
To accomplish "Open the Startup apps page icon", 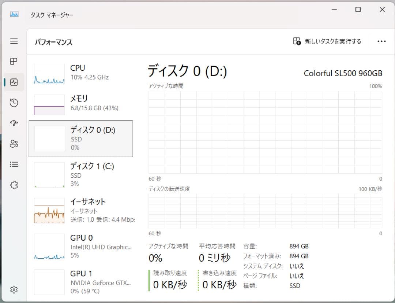I will click(14, 123).
